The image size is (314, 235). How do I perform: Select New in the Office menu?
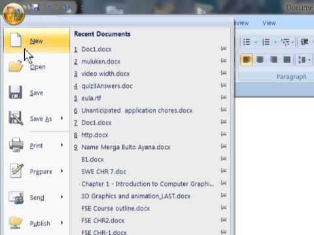pos(37,40)
